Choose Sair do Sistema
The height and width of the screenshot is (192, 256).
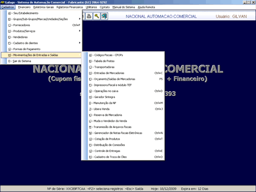click(42, 61)
